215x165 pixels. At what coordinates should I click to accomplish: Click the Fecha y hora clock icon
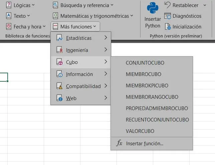pos(9,26)
